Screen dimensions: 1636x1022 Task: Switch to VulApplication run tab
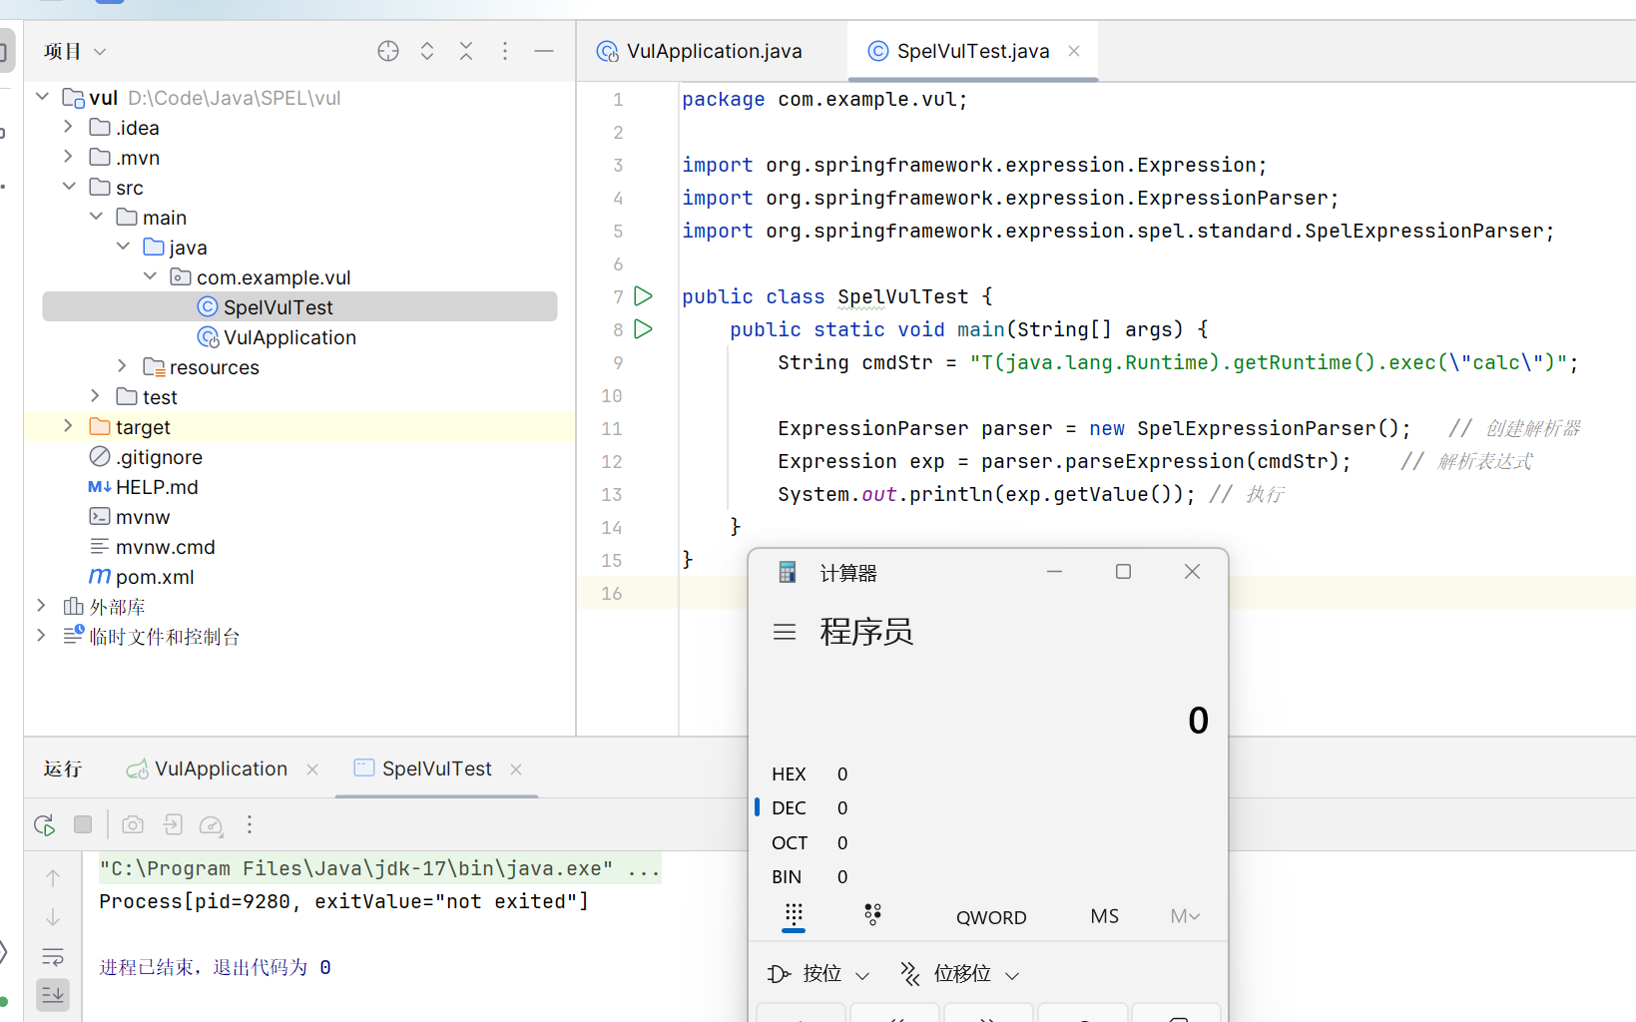220,768
